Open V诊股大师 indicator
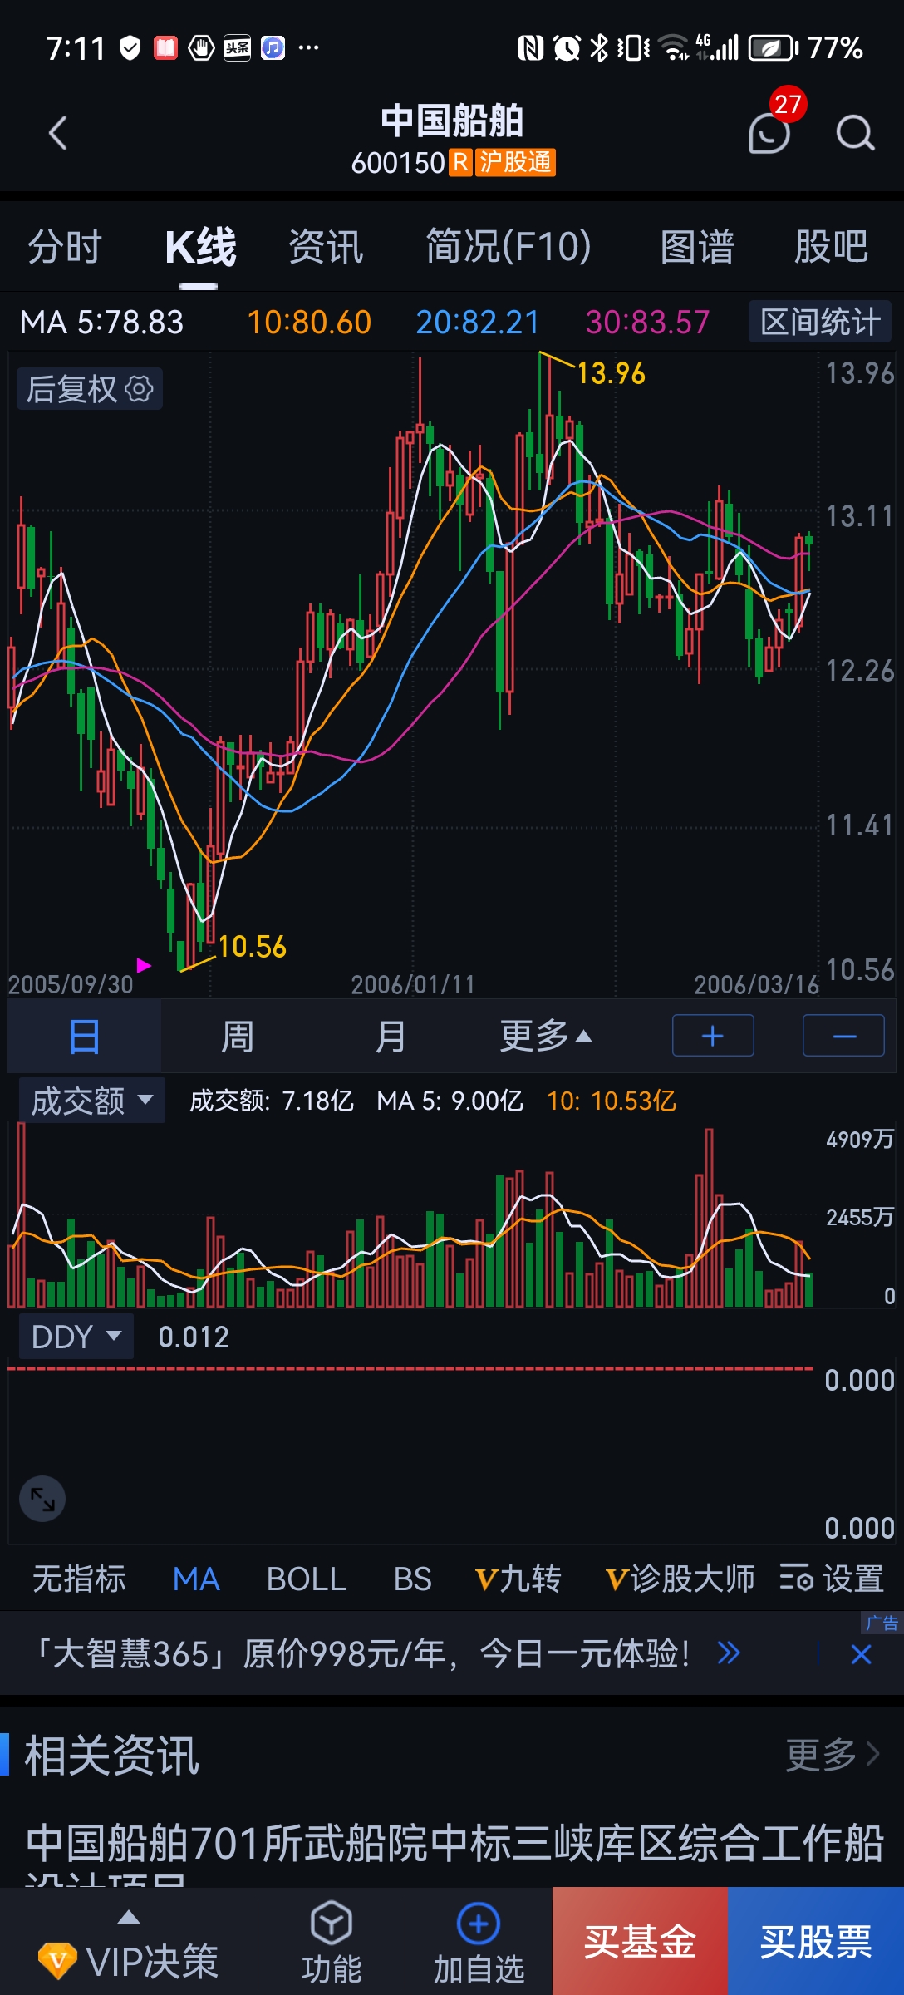Viewport: 904px width, 1995px height. (x=680, y=1578)
